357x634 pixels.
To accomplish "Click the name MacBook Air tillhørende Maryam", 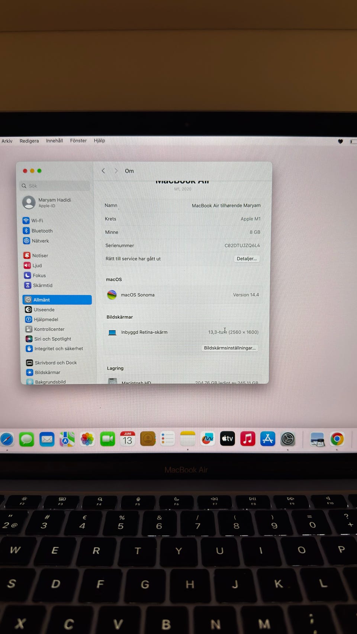I will [x=226, y=205].
